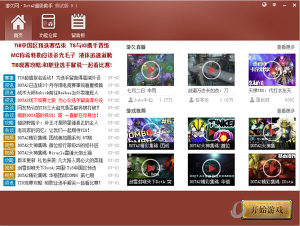The width and height of the screenshot is (300, 226).
Task: Click 杂谈 tag beside 网友热议的TI8
Action: tap(9, 107)
